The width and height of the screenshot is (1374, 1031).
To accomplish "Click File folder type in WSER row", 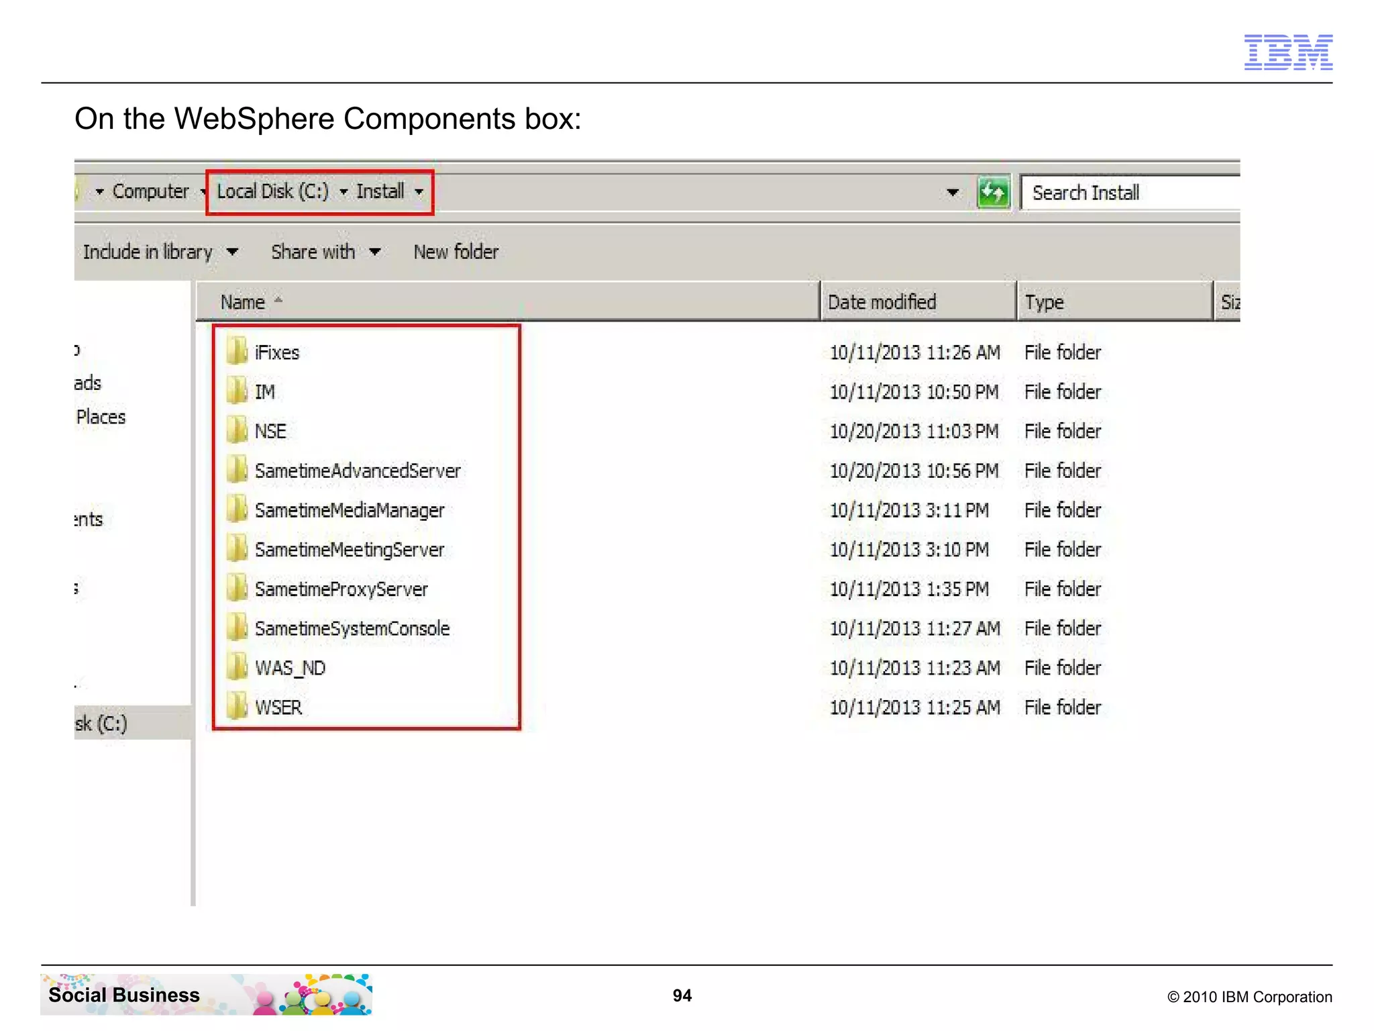I will [1063, 707].
